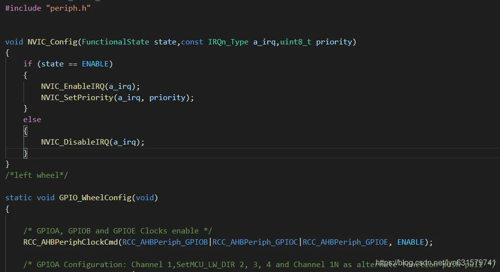Click the NVIC_DisableIRQ(a_irq); call
Screen dimensions: 500x272
(93, 142)
